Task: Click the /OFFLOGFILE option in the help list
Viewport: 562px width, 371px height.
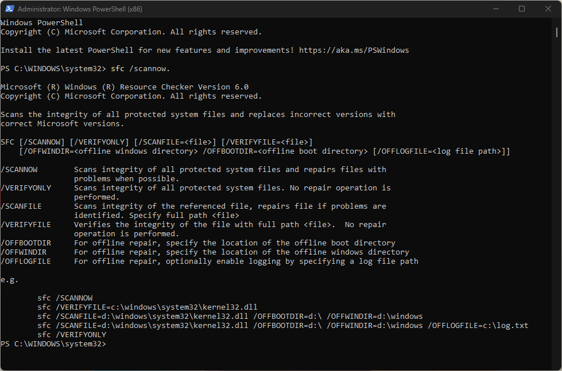Action: (x=26, y=261)
